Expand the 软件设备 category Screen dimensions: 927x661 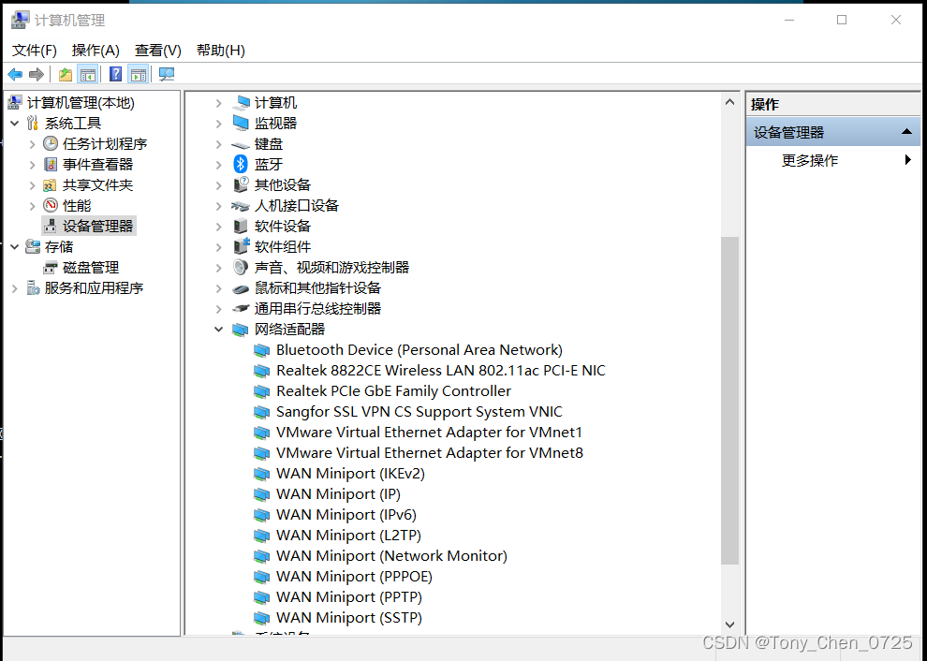tap(219, 227)
